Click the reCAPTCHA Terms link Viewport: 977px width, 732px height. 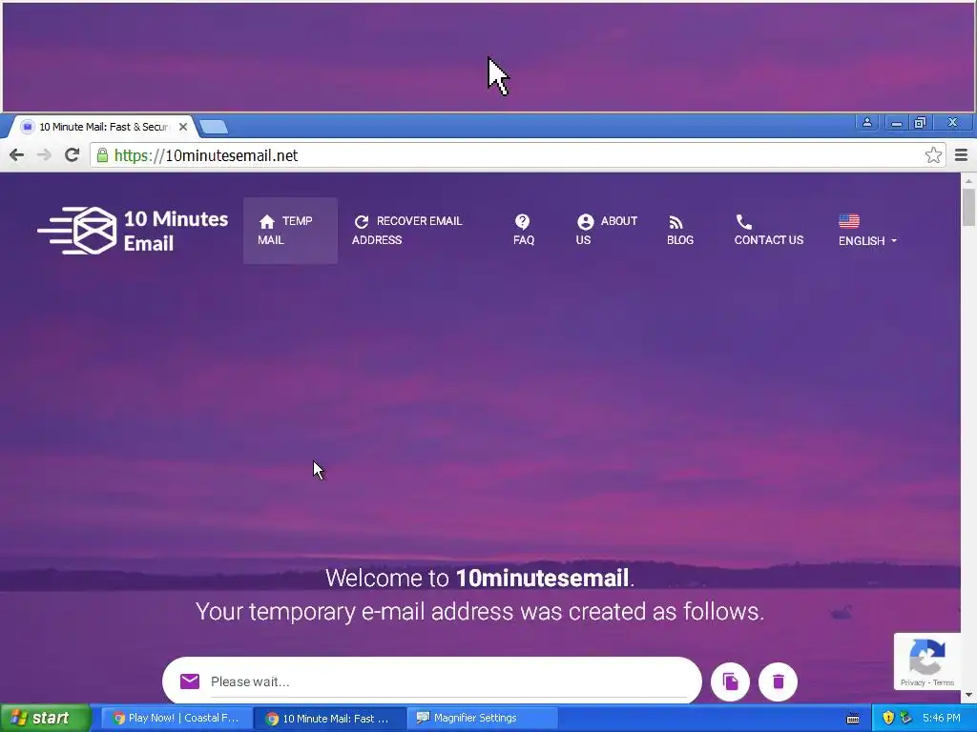point(944,682)
